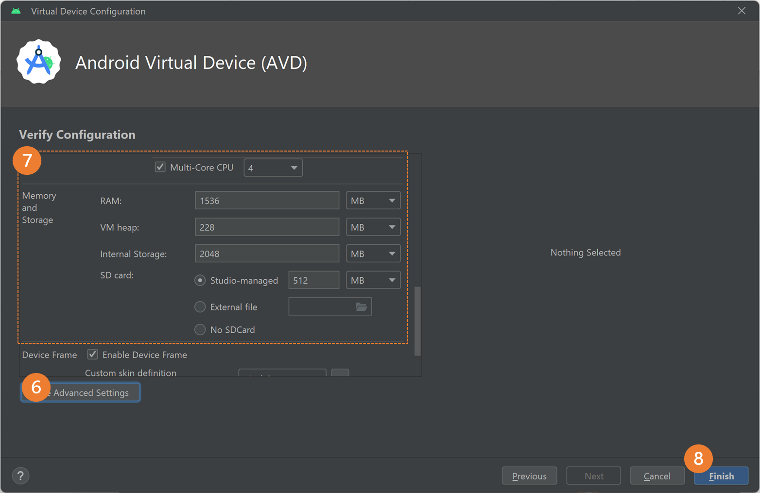Click the Studio-managed SD card size field
The image size is (760, 493).
pos(313,280)
